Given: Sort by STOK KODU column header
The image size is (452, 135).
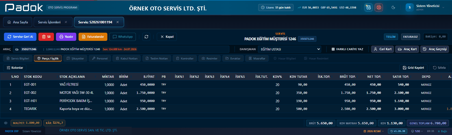Looking at the screenshot, I should point(33,77).
